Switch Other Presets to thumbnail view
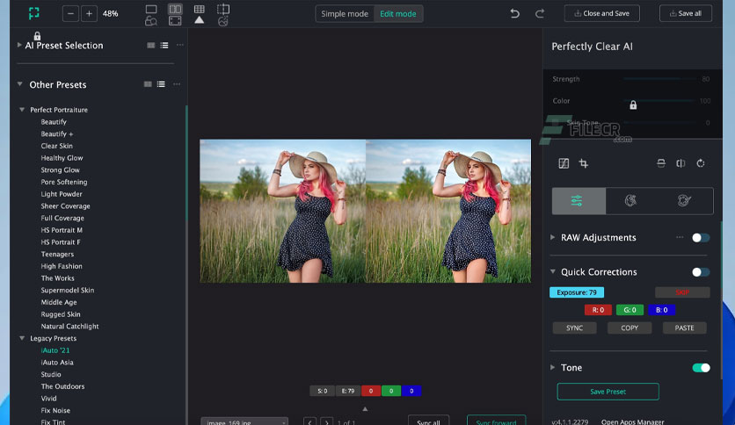Image resolution: width=735 pixels, height=425 pixels. (x=148, y=84)
